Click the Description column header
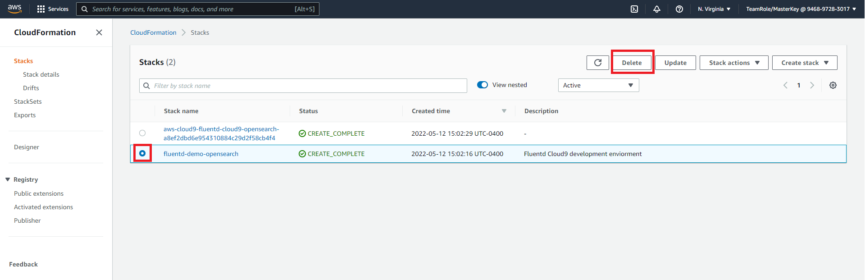The width and height of the screenshot is (865, 280). (x=541, y=111)
